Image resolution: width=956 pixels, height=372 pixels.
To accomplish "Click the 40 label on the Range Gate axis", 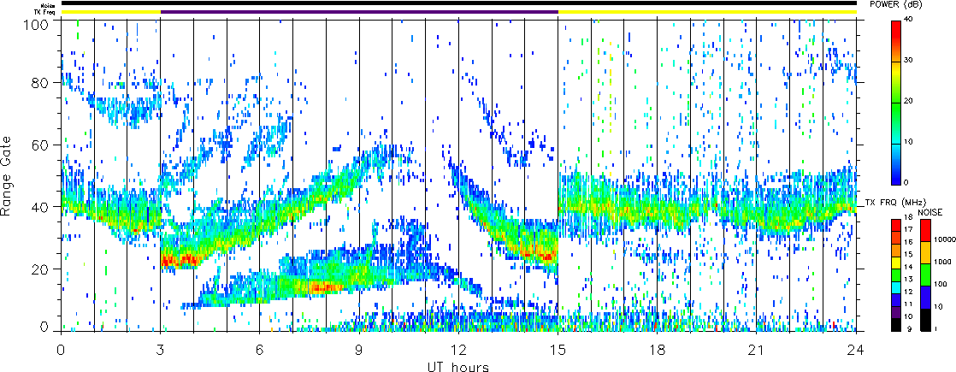I will click(39, 207).
